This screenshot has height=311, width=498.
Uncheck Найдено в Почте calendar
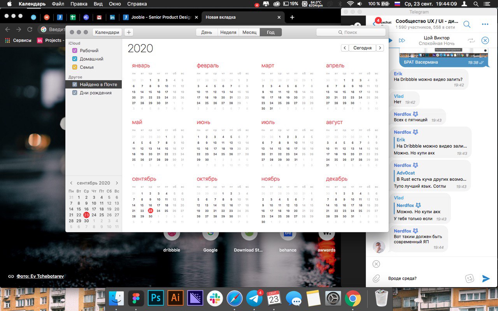coord(75,84)
